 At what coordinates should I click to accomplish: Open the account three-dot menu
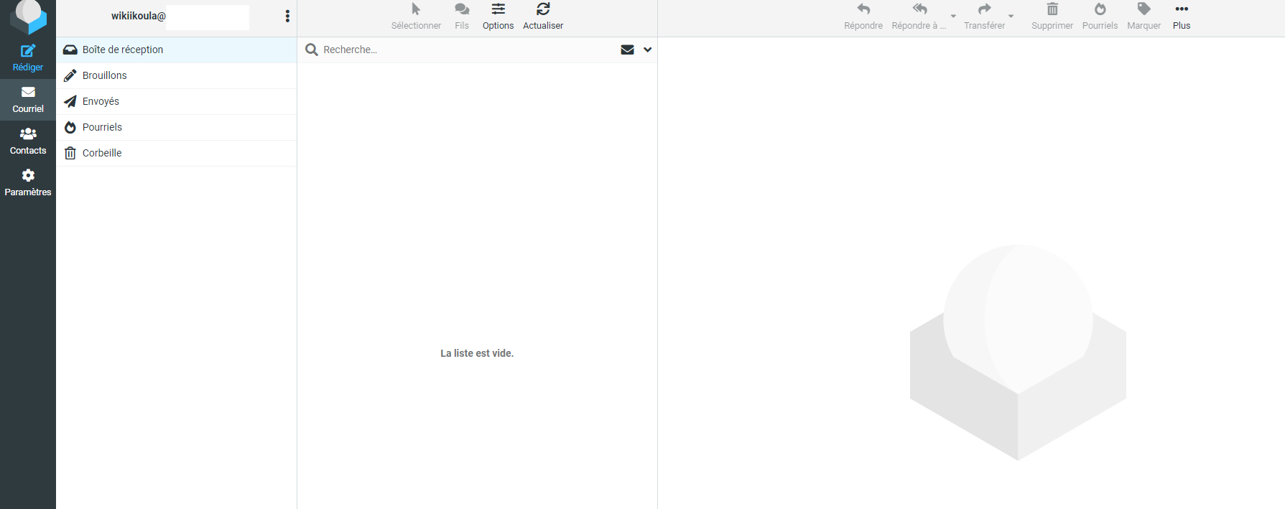coord(287,17)
